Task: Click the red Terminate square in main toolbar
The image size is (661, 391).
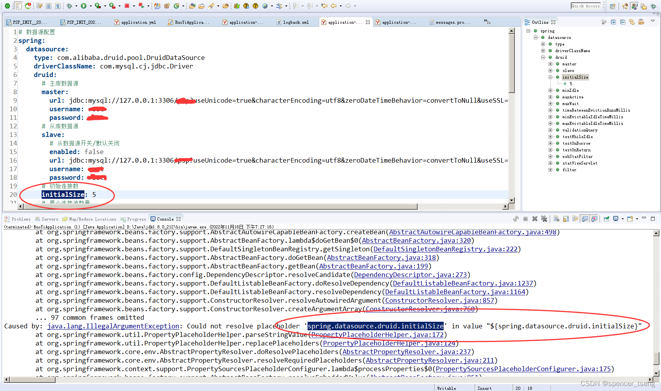Action: (127, 6)
